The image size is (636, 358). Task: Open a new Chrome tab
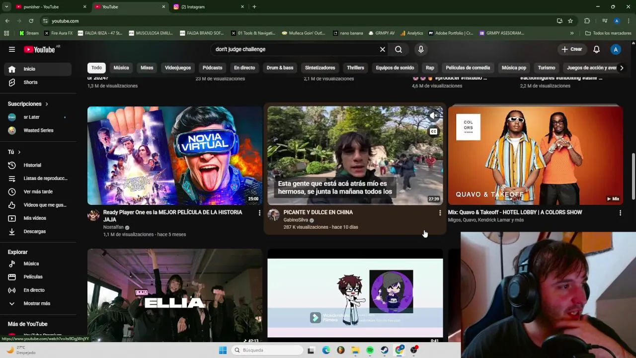click(254, 7)
